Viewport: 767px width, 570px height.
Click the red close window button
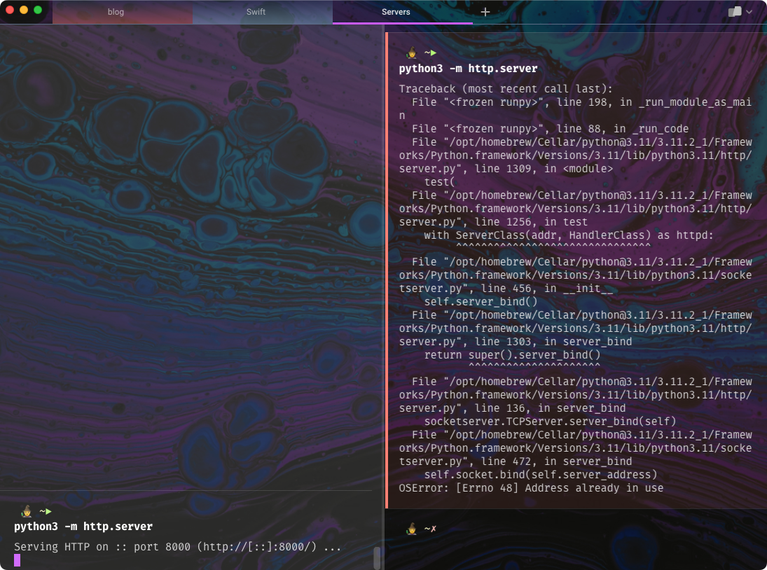(x=10, y=11)
